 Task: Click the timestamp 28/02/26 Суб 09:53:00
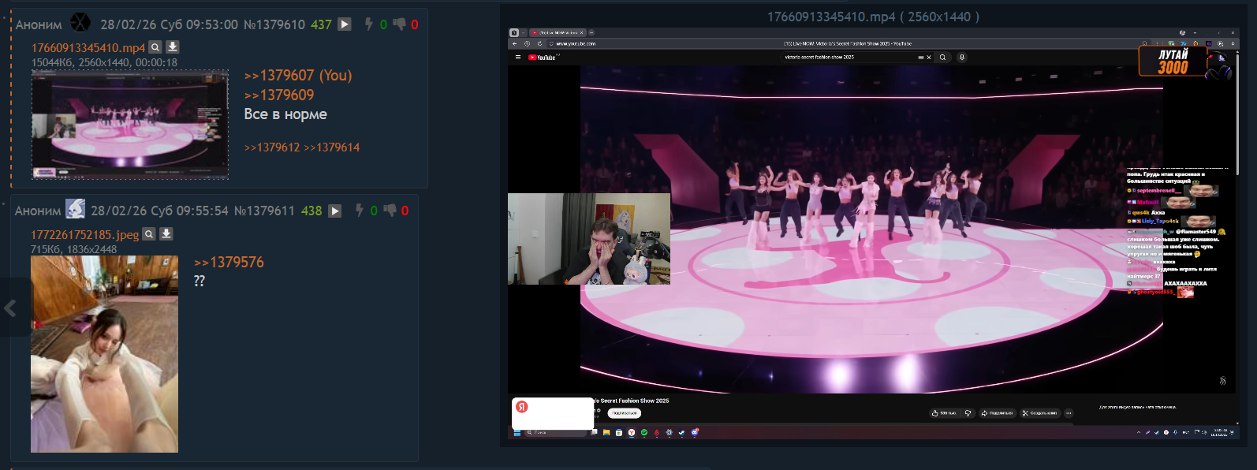[169, 24]
